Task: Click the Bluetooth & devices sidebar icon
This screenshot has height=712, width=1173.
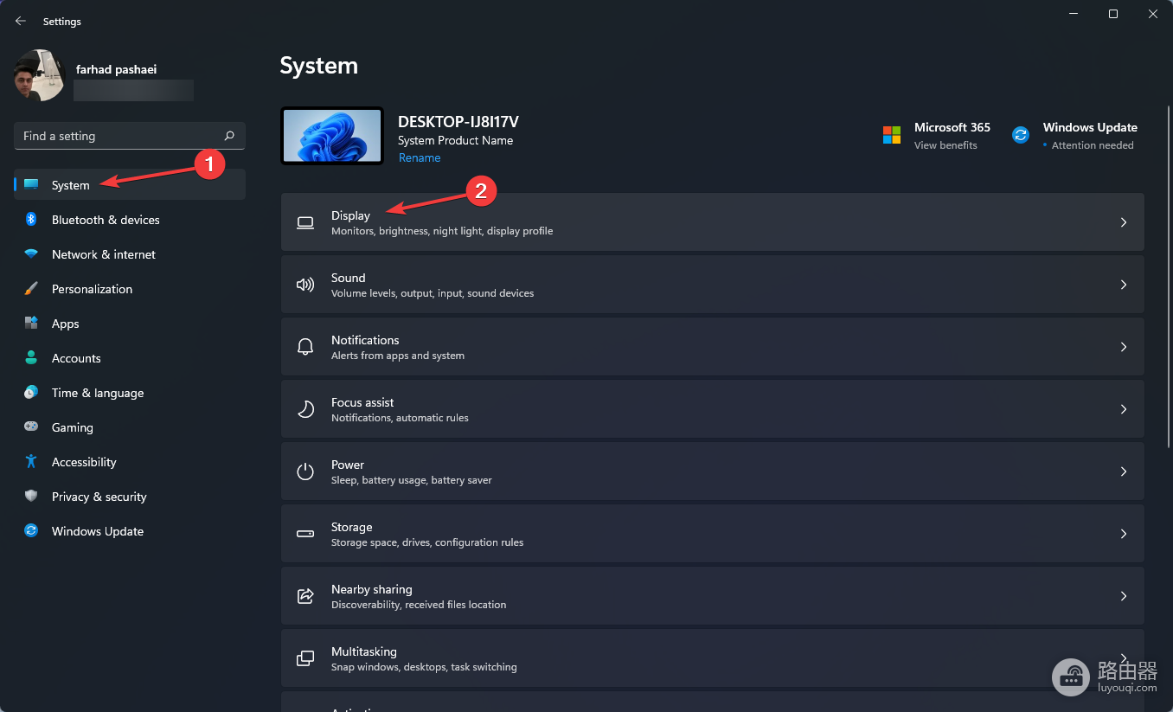Action: pos(31,220)
